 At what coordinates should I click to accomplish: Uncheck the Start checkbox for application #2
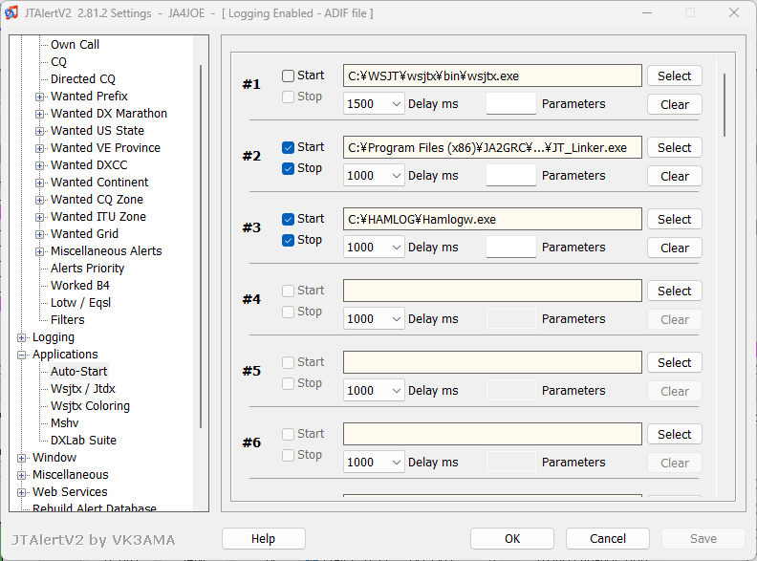click(x=289, y=147)
